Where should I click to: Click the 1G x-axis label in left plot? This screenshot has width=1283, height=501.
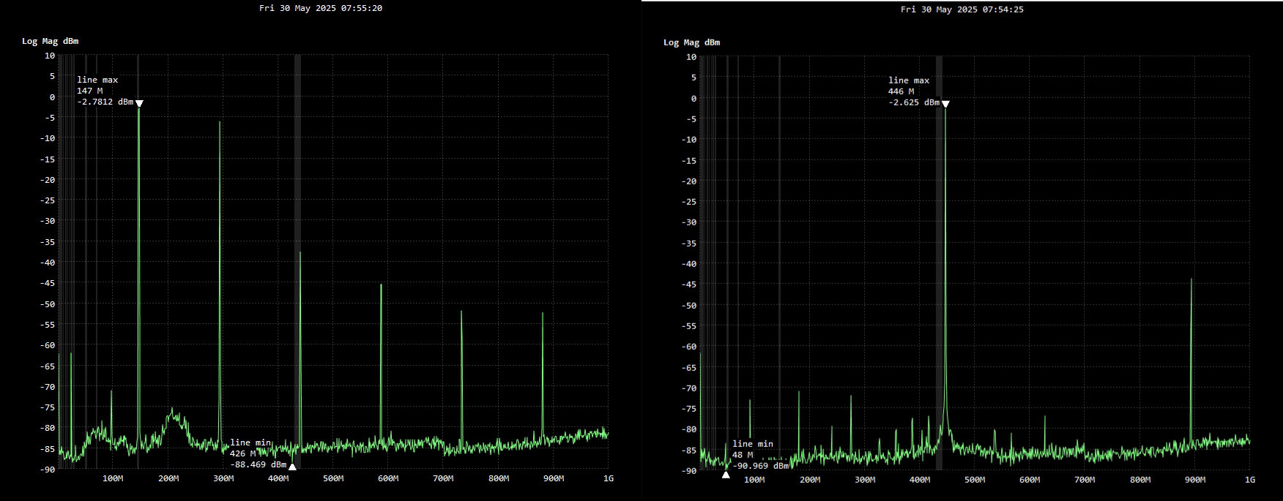coord(608,478)
